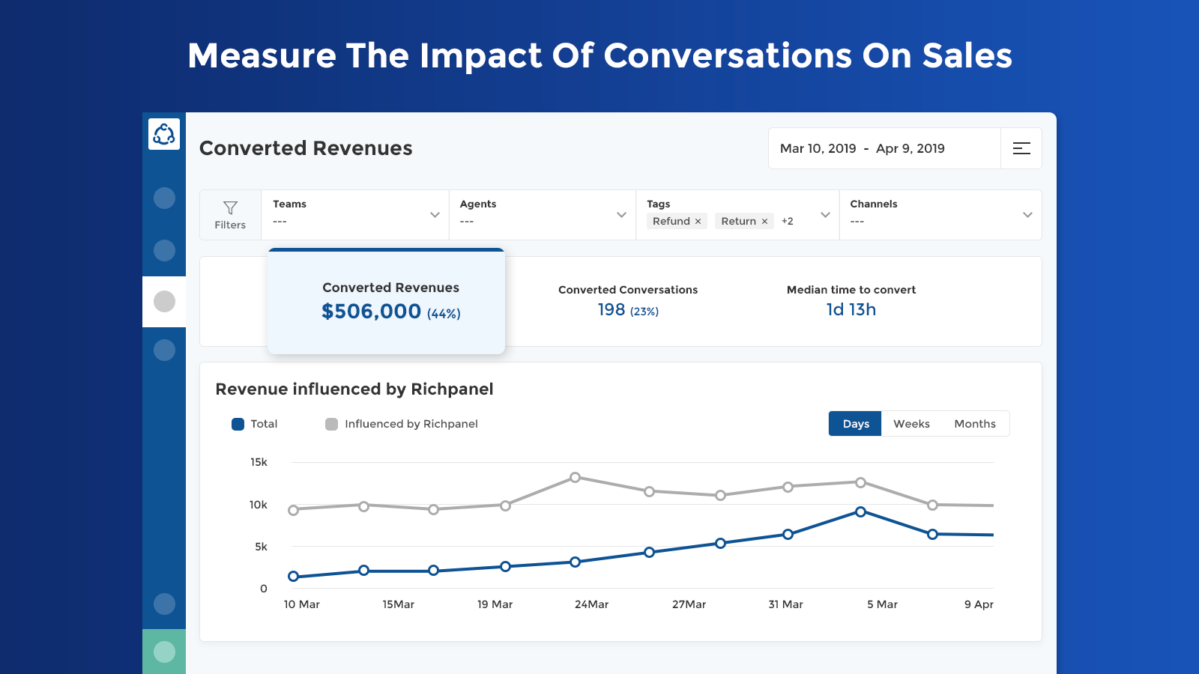Select the white highlighted sidebar circle icon

pos(164,302)
